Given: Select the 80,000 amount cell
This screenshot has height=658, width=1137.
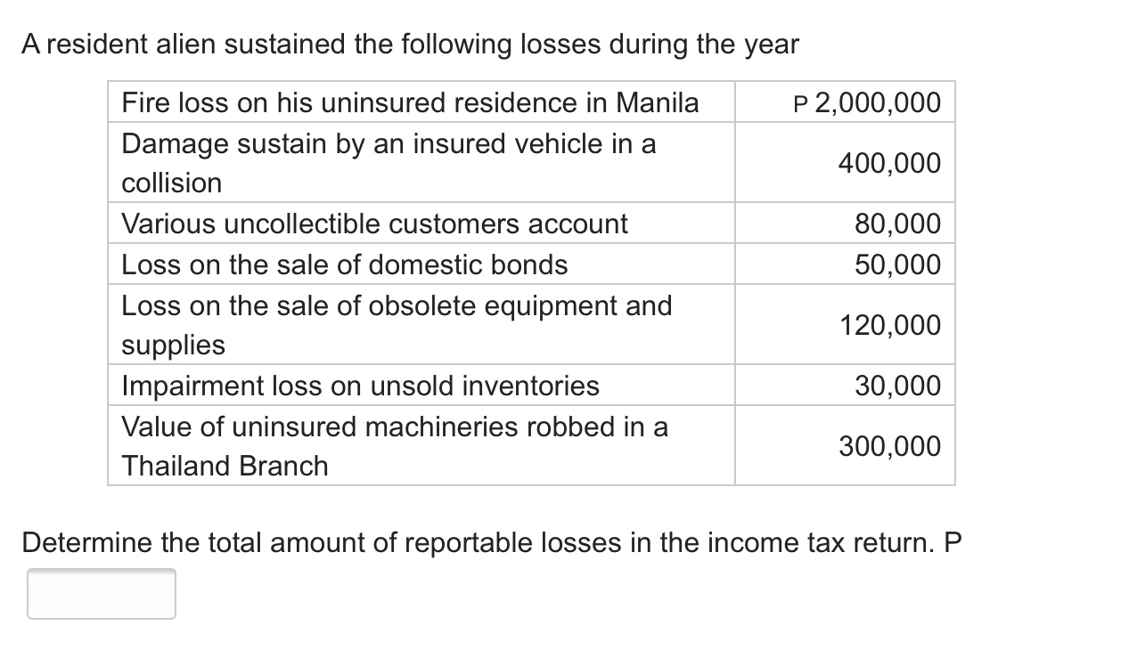Looking at the screenshot, I should (896, 223).
